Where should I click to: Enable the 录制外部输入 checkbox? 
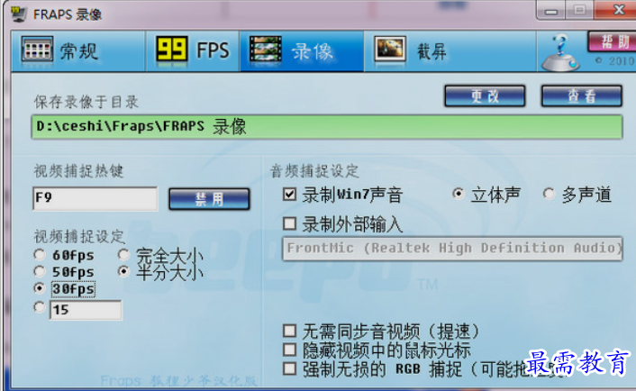(x=289, y=223)
